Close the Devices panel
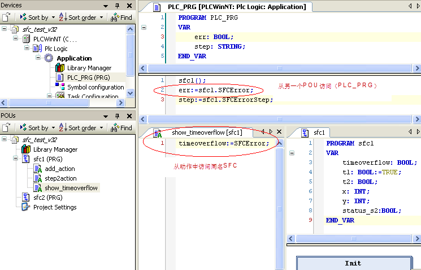 (129, 6)
